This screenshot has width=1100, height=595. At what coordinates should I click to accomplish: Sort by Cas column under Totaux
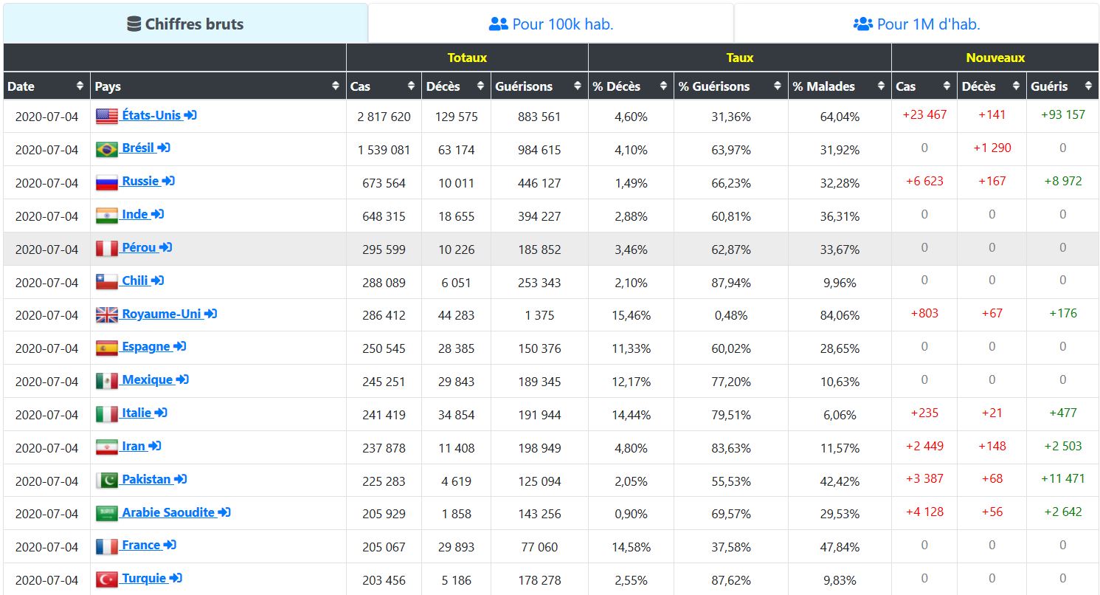pyautogui.click(x=384, y=86)
